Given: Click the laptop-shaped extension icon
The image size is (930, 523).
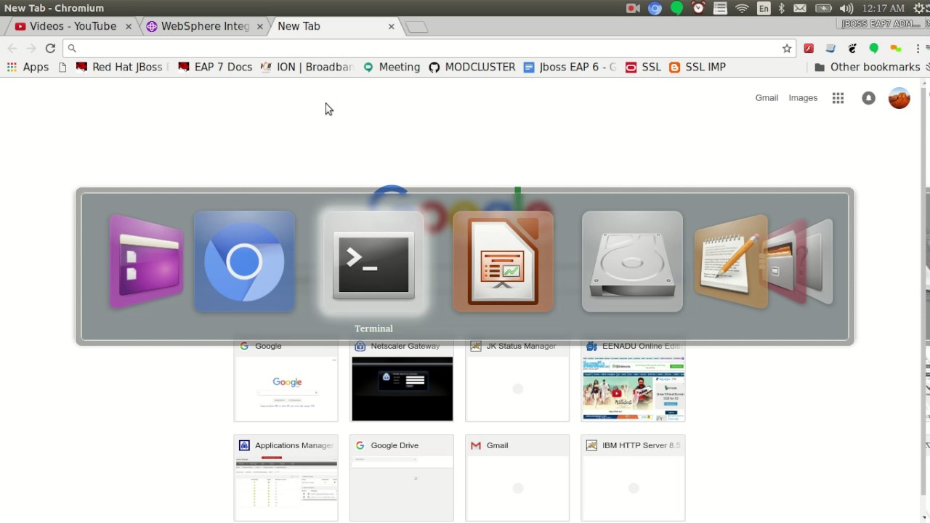Looking at the screenshot, I should (x=830, y=49).
